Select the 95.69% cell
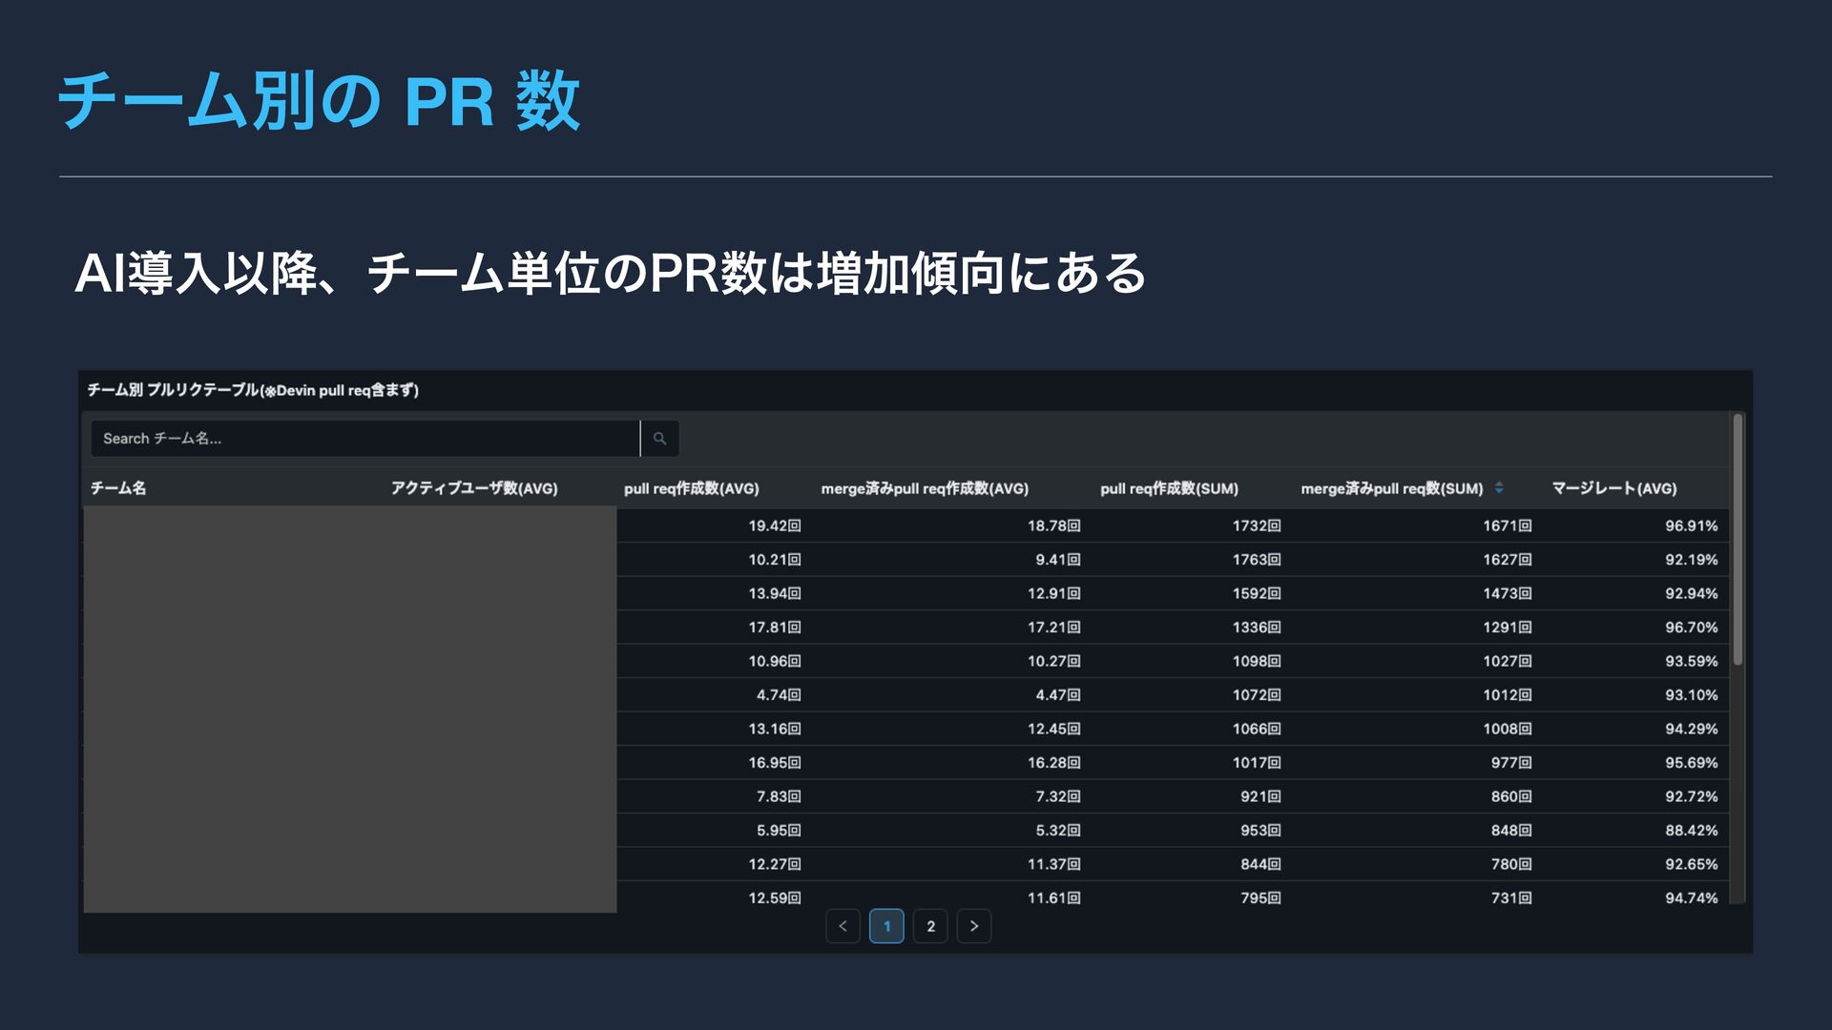 pyautogui.click(x=1692, y=763)
